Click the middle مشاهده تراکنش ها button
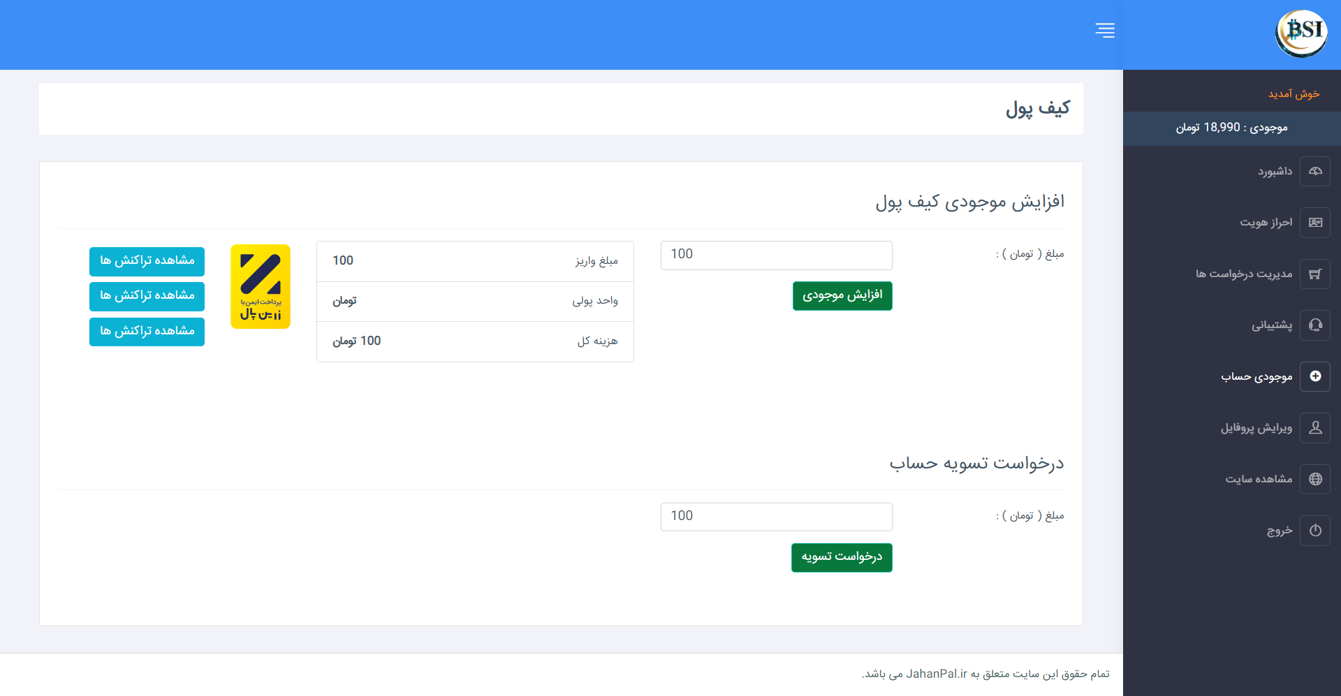The width and height of the screenshot is (1341, 696). point(147,296)
